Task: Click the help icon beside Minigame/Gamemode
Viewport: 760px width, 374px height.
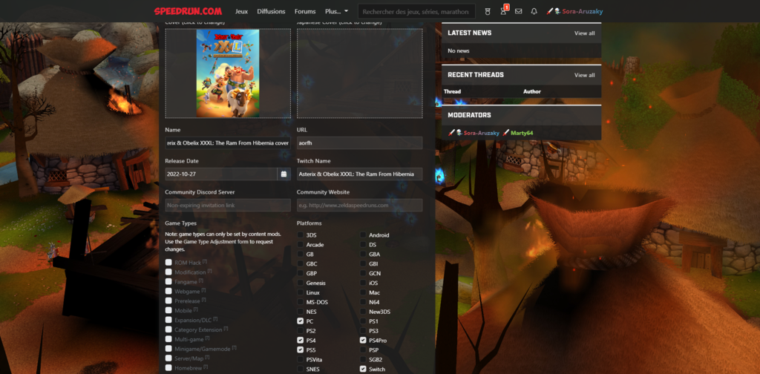Action: pyautogui.click(x=234, y=347)
